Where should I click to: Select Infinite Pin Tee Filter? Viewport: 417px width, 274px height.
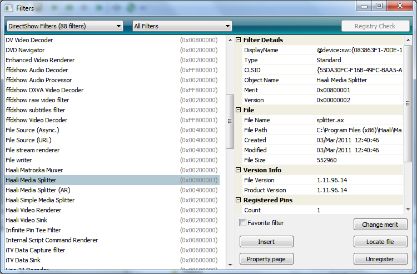coord(112,230)
